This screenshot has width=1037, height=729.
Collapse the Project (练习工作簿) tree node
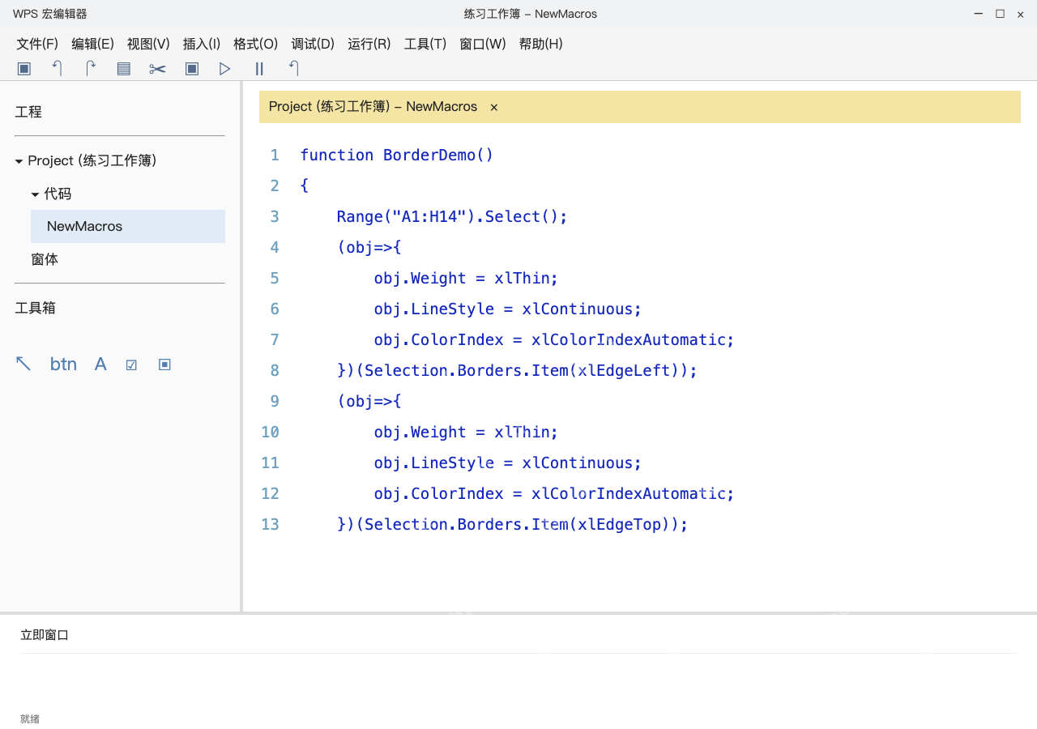(19, 161)
